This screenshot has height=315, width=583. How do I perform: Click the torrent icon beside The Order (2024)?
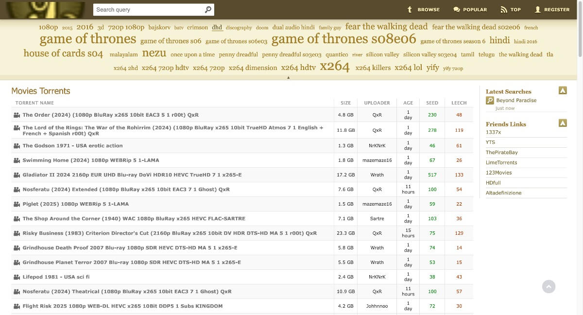[16, 115]
